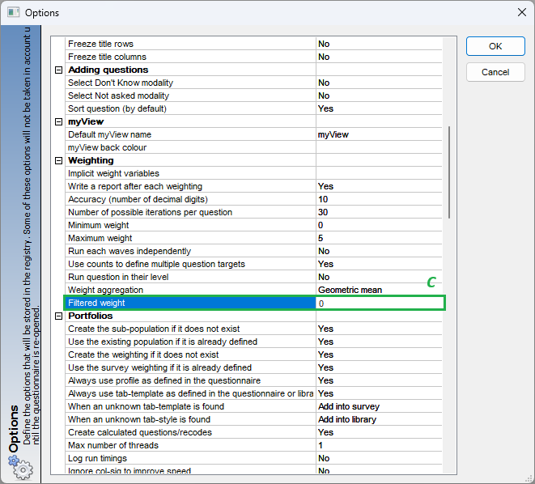Screen dimensions: 535x484
Task: Edit the Filtered weight value field
Action: tap(380, 304)
